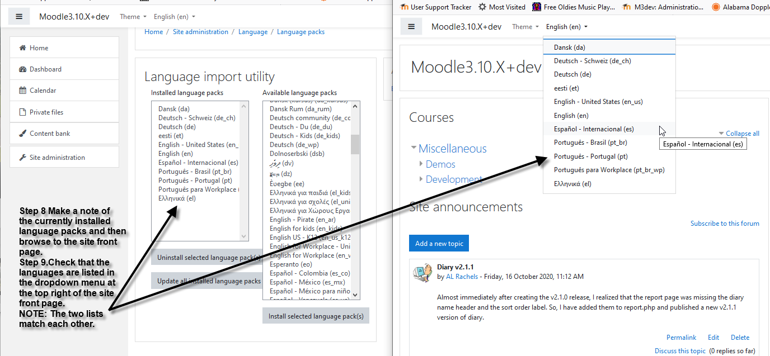Image resolution: width=770 pixels, height=356 pixels.
Task: Select Esperanto (eo) in available packs
Action: pyautogui.click(x=291, y=264)
